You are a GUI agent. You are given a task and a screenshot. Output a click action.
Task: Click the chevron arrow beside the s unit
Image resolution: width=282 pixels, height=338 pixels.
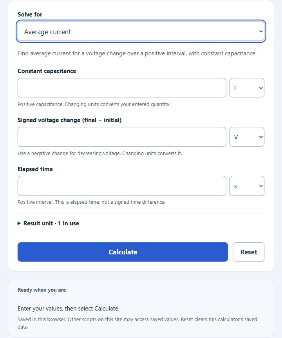tap(261, 186)
